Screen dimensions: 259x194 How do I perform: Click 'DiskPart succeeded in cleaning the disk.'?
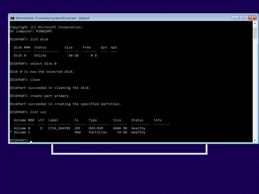click(x=50, y=88)
